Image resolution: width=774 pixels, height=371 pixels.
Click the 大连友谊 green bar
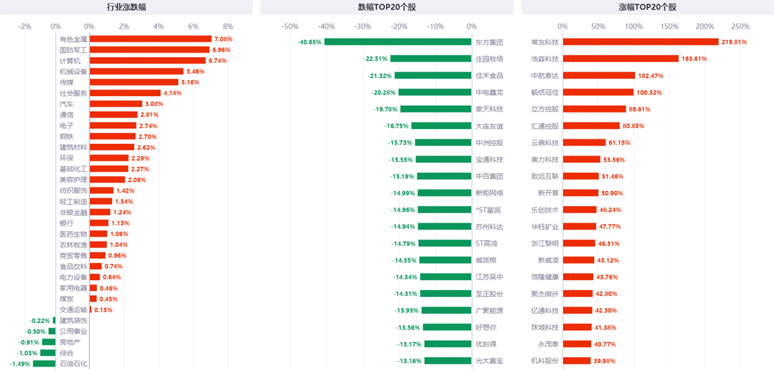(441, 126)
